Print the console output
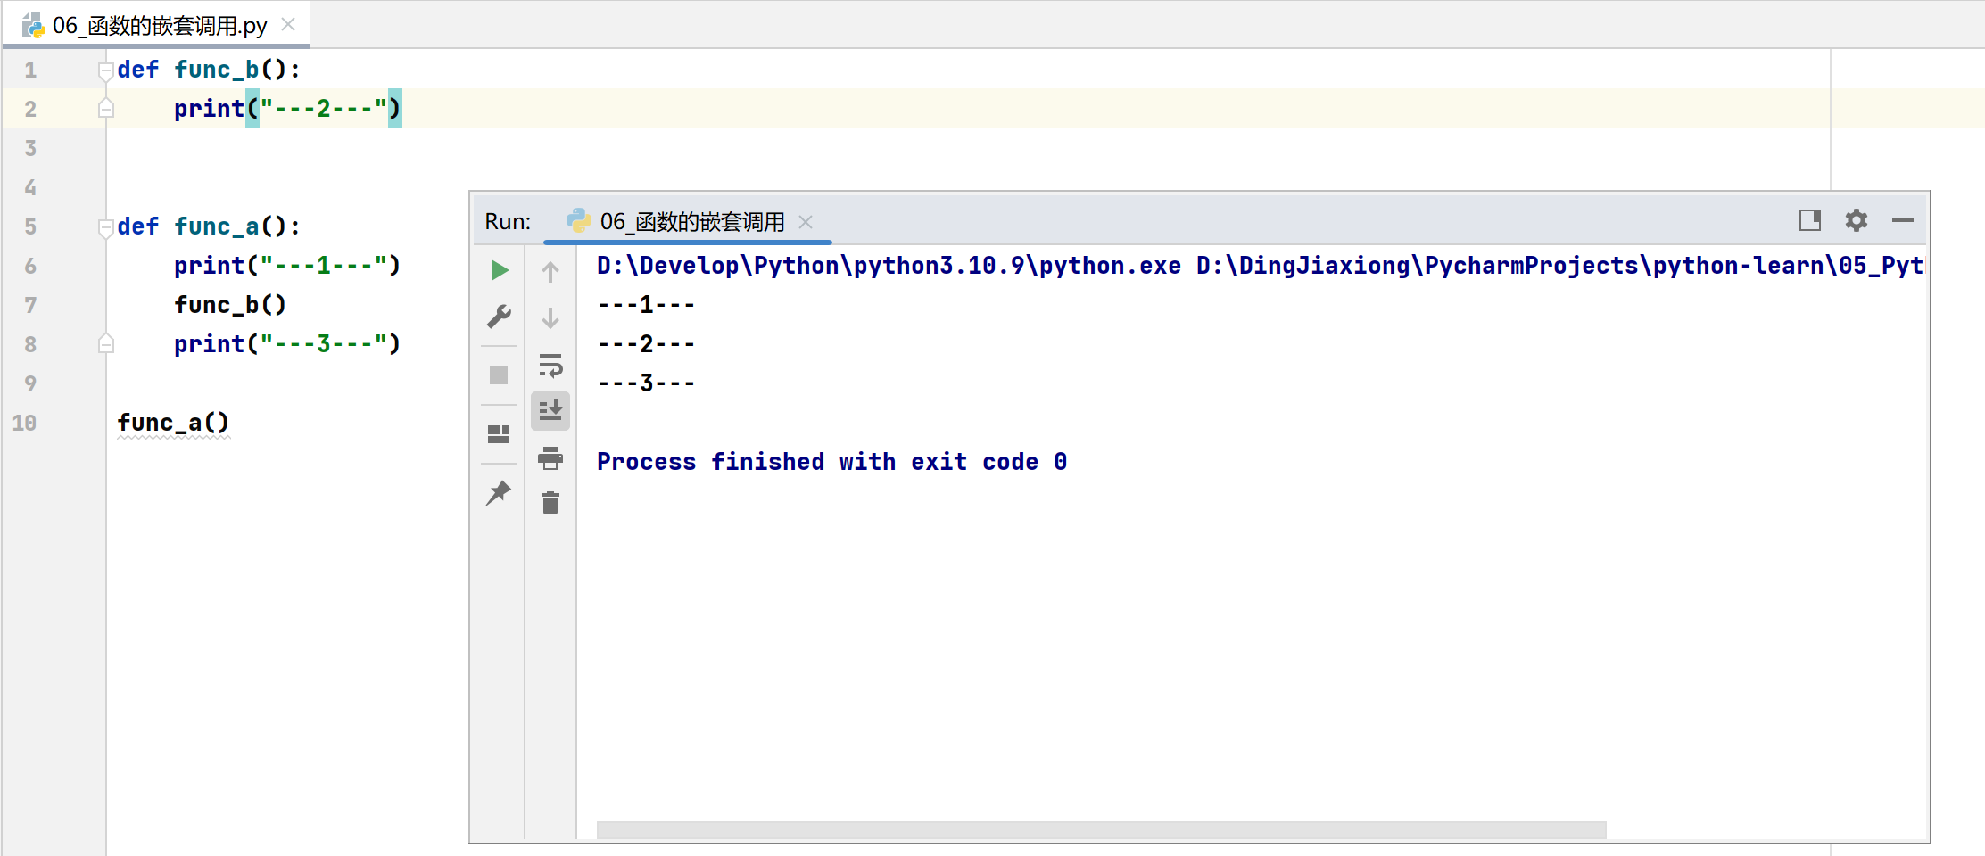 point(550,458)
